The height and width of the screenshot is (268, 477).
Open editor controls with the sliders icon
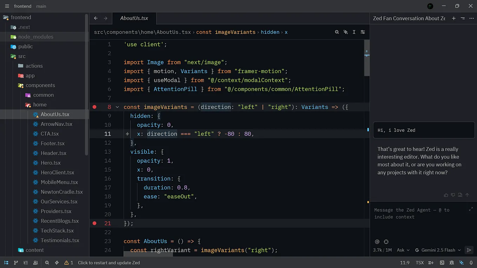tap(363, 32)
